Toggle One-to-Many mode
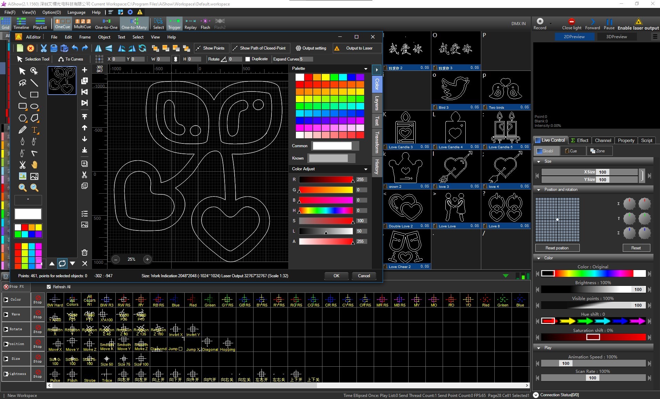This screenshot has height=399, width=660. (x=134, y=24)
